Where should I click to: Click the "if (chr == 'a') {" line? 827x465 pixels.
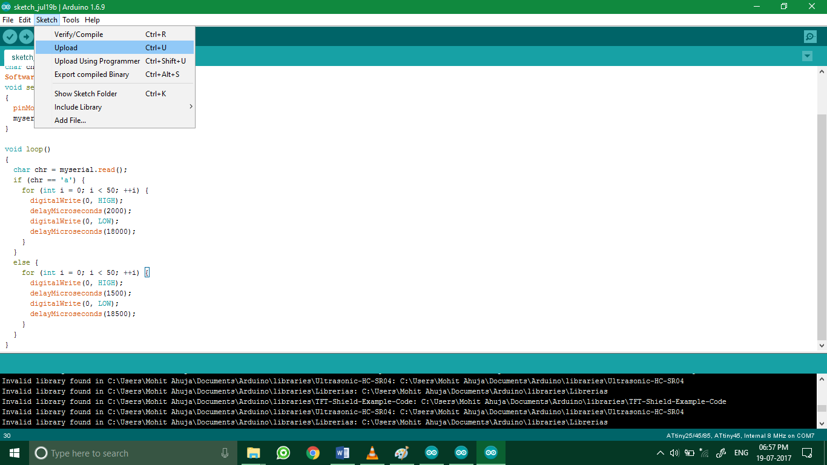[x=49, y=180]
